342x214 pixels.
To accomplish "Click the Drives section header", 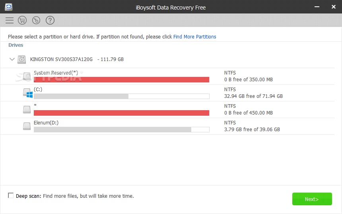I will tap(16, 45).
